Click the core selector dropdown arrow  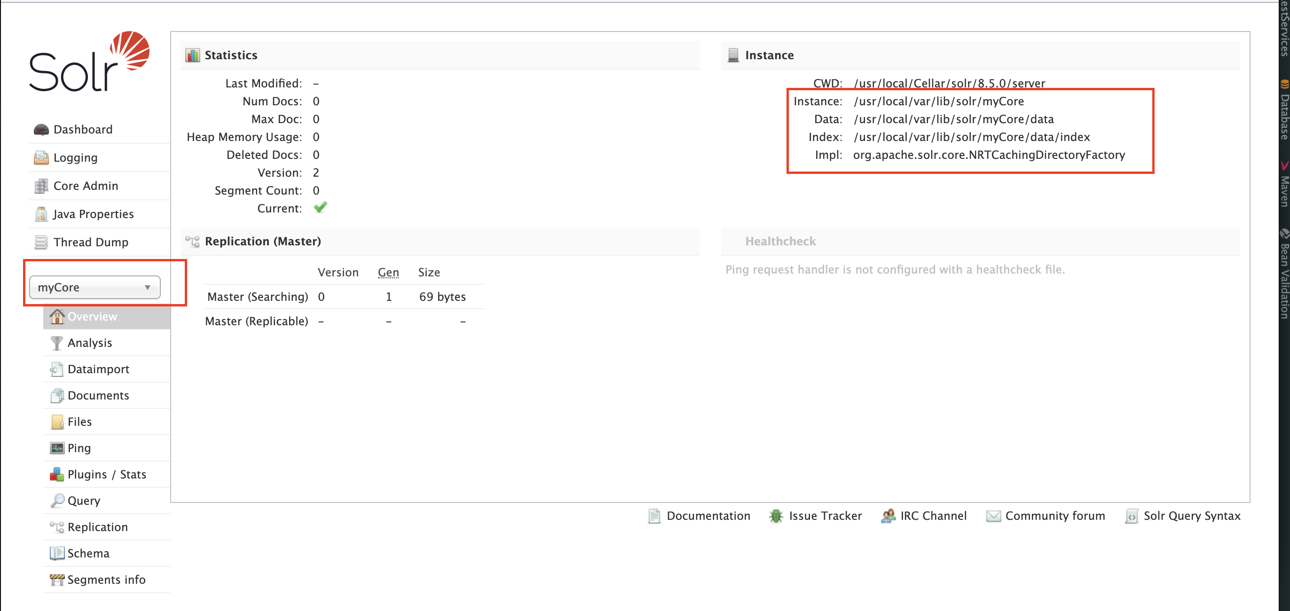point(147,288)
